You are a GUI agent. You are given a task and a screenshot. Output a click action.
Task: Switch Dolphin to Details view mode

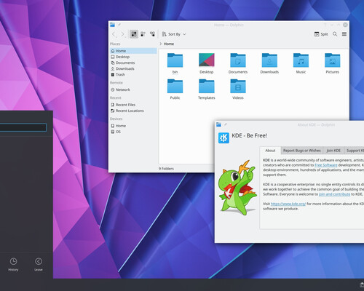point(152,34)
